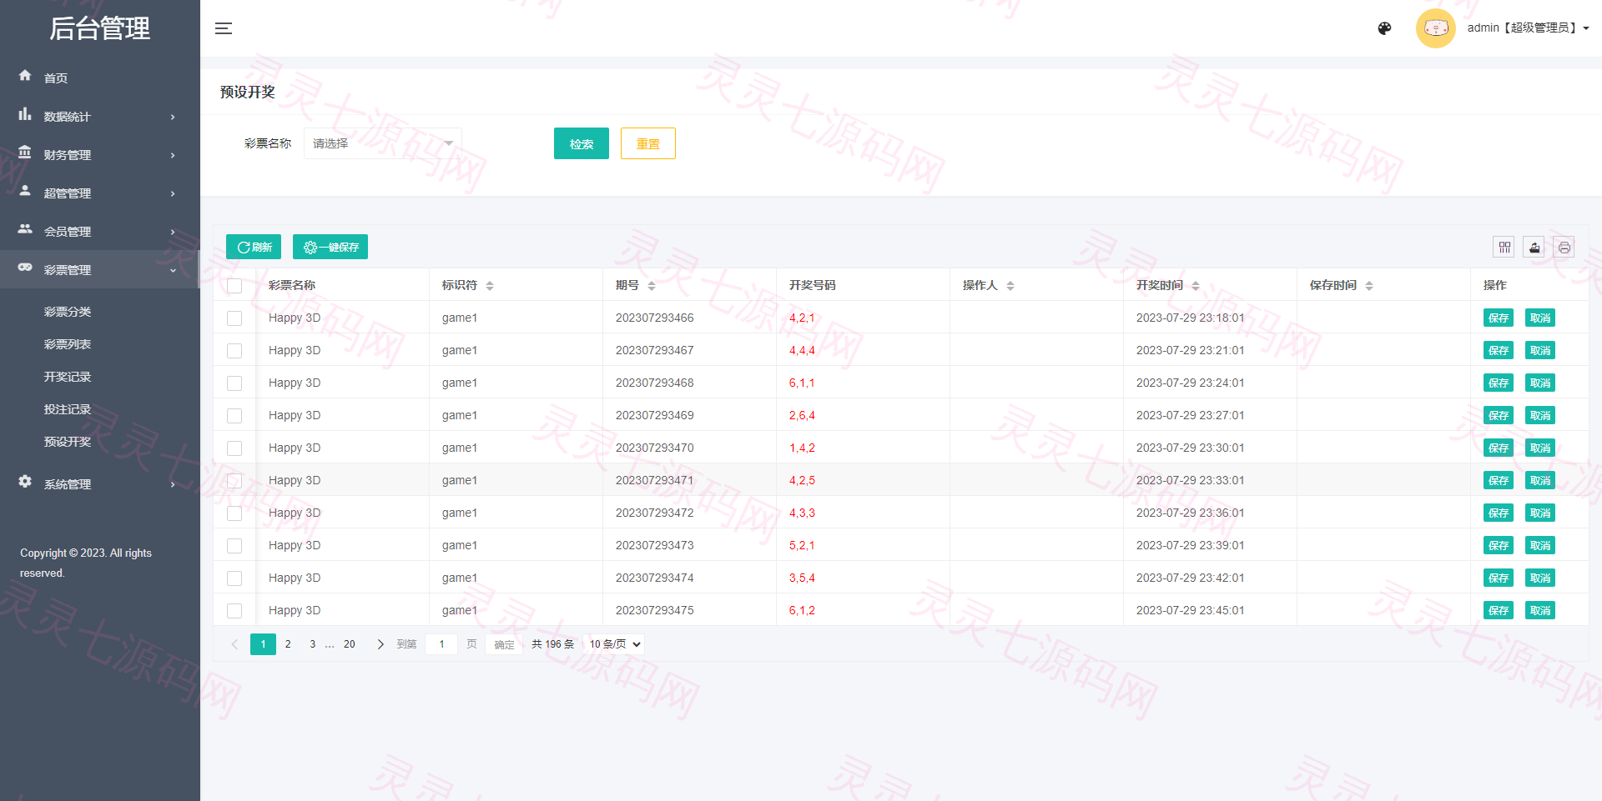Check the row for period 202307293473

[234, 546]
